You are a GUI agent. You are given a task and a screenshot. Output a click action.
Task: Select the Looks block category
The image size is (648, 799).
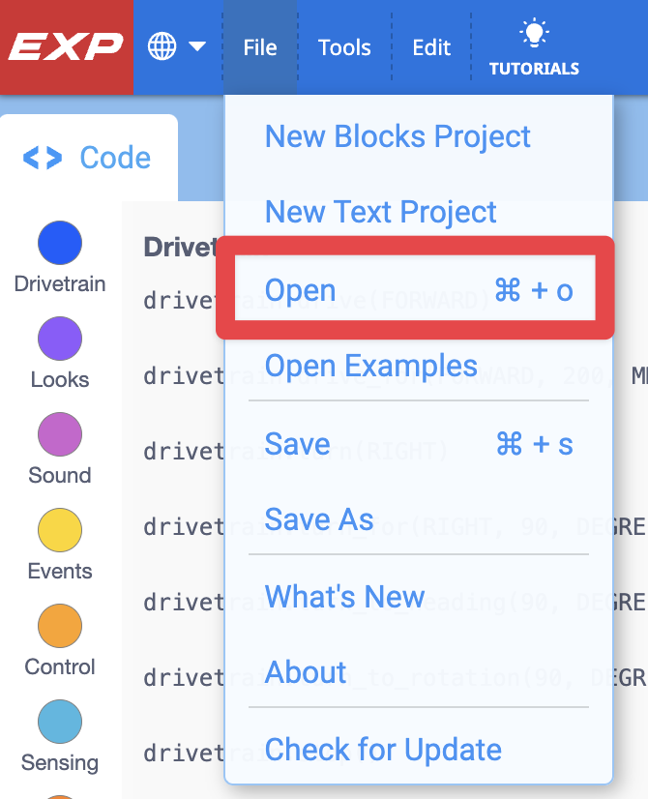pos(59,339)
